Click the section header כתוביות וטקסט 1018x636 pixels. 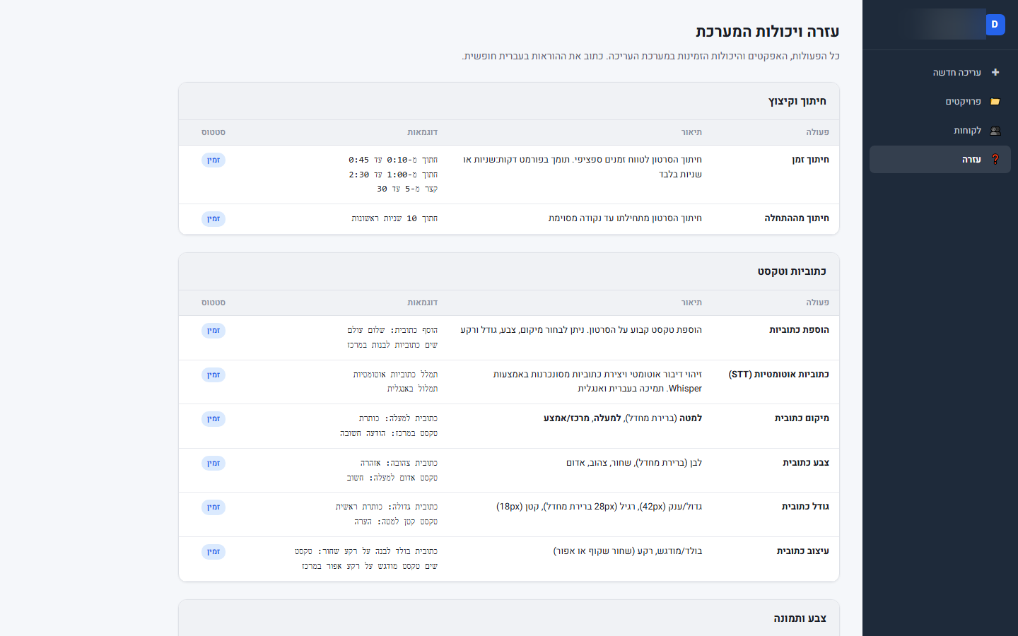click(792, 271)
